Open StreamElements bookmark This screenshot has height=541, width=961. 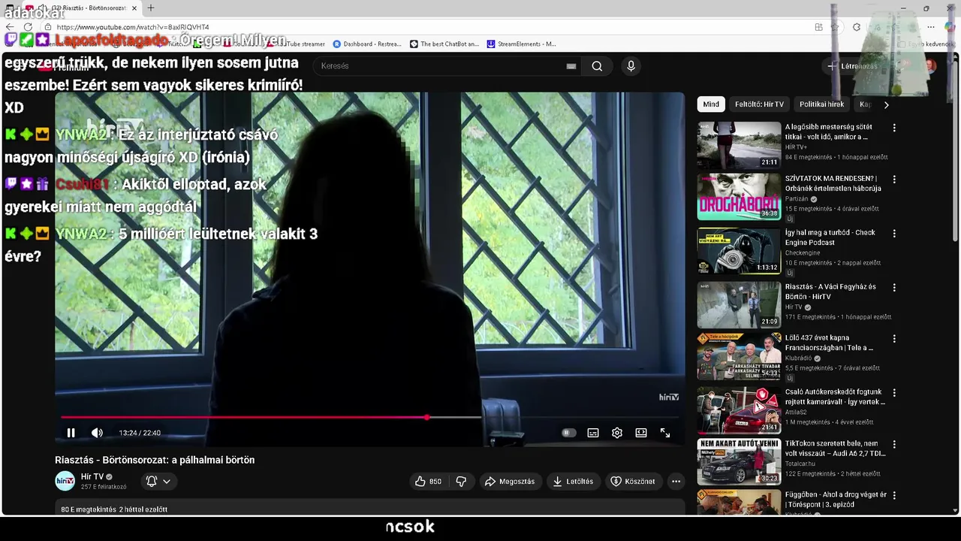[x=522, y=44]
